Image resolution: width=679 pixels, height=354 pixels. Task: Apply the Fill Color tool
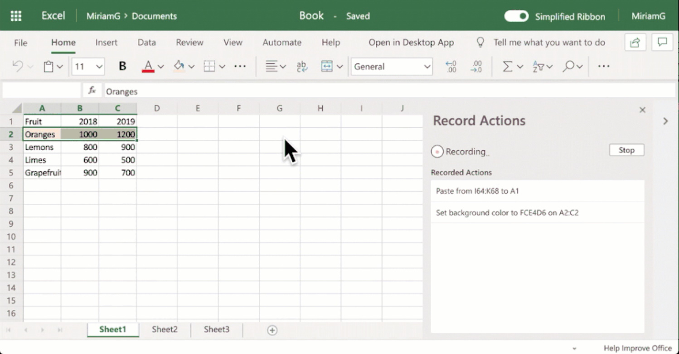pyautogui.click(x=179, y=66)
